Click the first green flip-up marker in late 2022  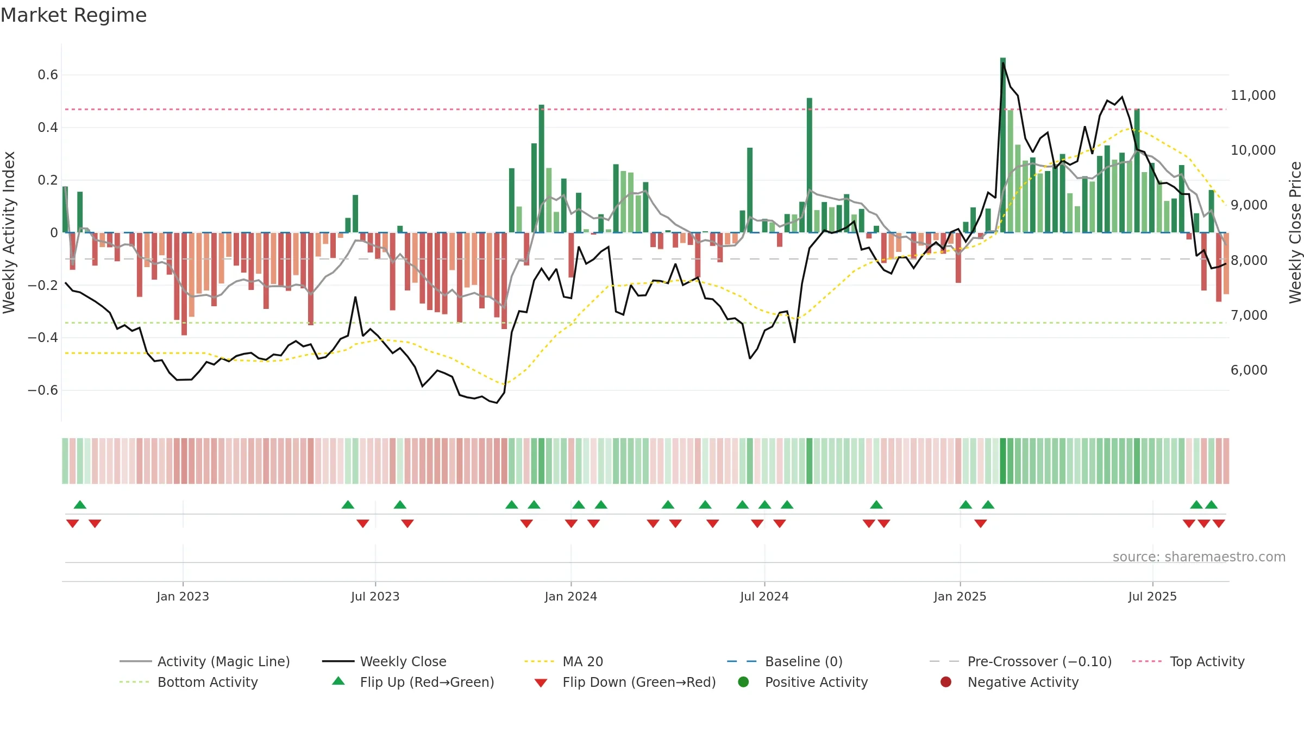point(80,505)
